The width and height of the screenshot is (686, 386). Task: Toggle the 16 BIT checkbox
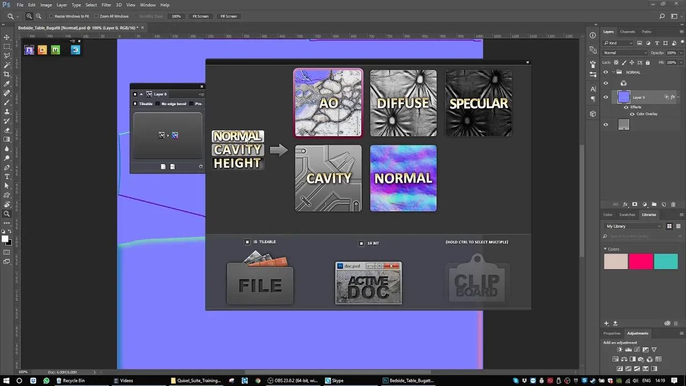click(361, 243)
